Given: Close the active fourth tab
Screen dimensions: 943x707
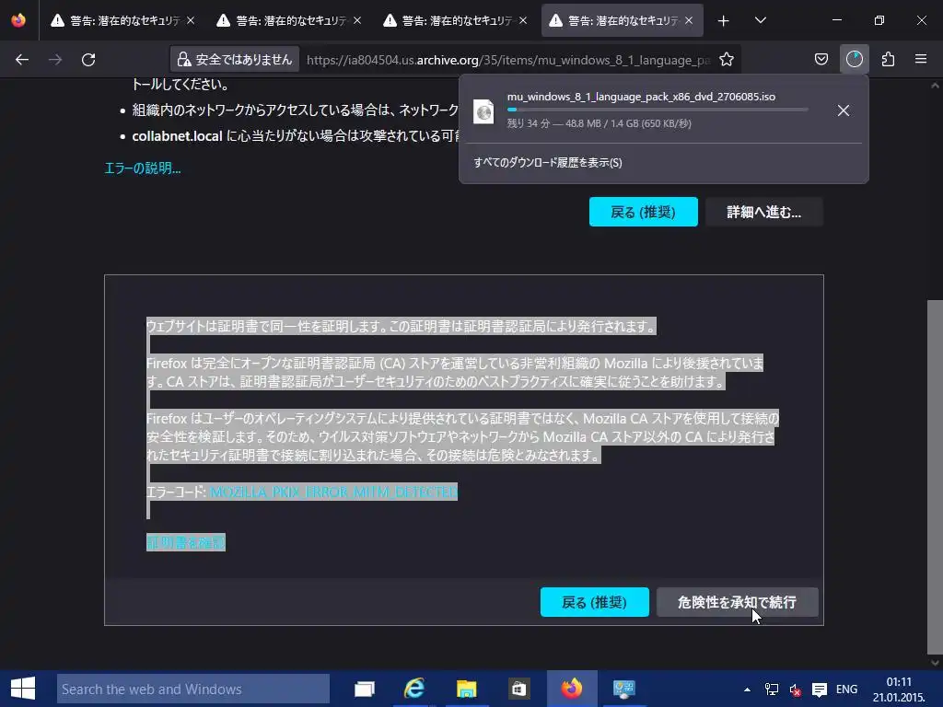Looking at the screenshot, I should pos(689,20).
